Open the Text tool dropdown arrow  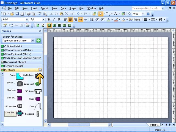(119, 14)
